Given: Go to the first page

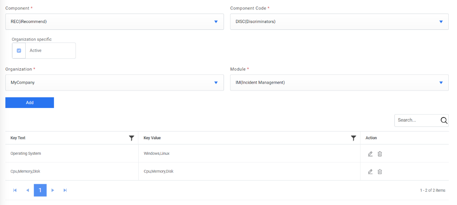Looking at the screenshot, I should (15, 190).
